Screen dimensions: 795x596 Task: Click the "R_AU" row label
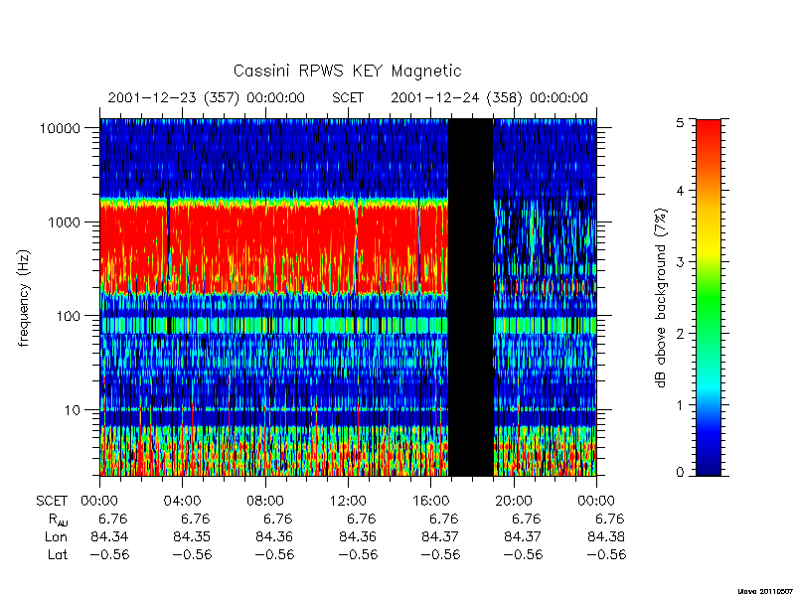(x=58, y=520)
